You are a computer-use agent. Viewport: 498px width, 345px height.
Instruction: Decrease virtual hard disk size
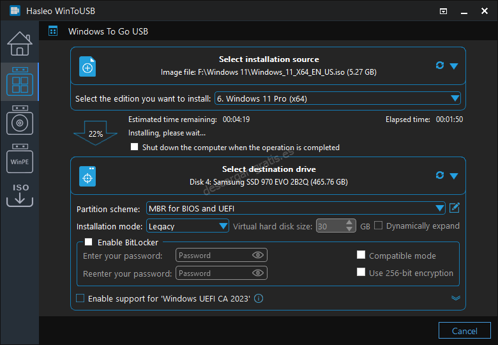(349, 229)
